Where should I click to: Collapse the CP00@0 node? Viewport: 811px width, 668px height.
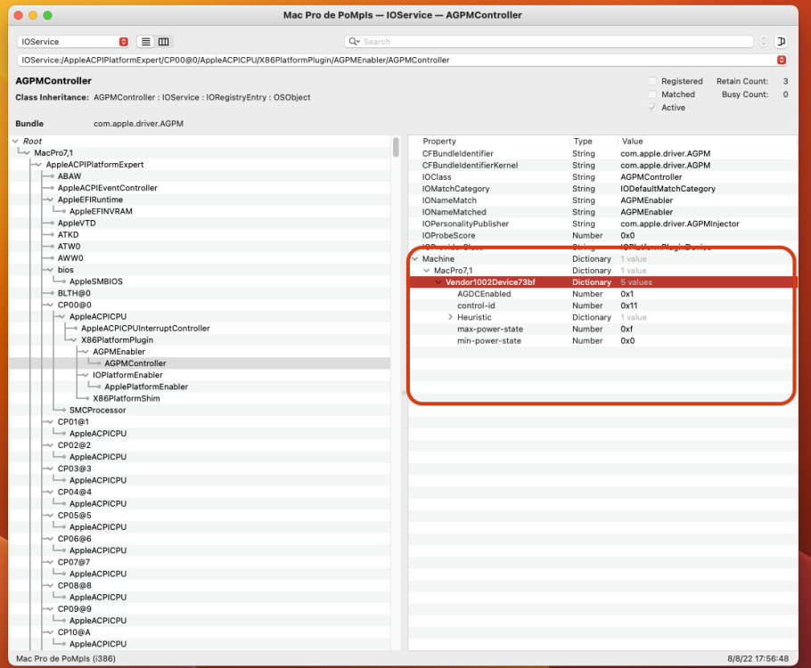tap(51, 305)
